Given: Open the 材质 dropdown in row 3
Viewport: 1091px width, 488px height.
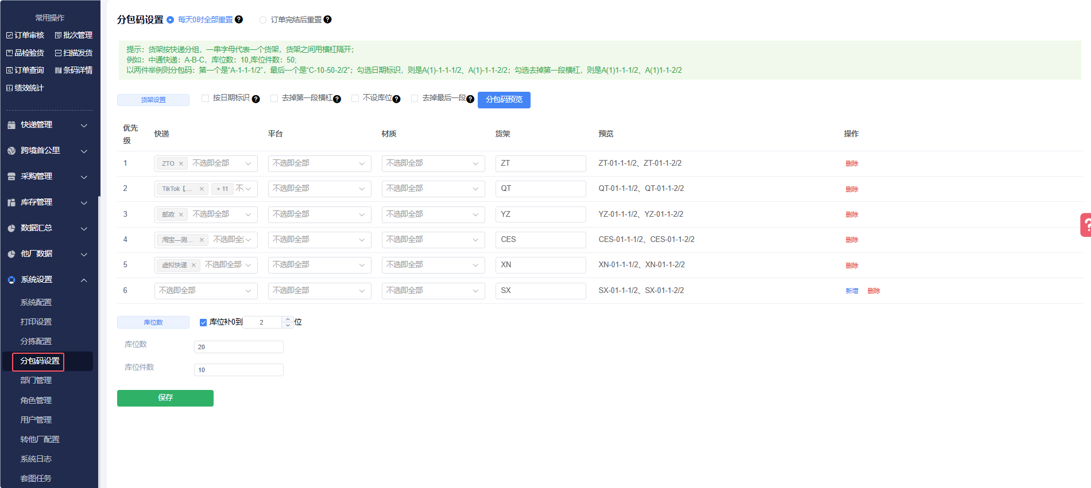Looking at the screenshot, I should 432,214.
